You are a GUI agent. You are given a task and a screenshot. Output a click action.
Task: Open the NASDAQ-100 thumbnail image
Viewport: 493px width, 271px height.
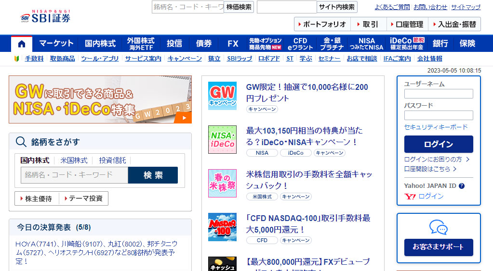pyautogui.click(x=222, y=227)
